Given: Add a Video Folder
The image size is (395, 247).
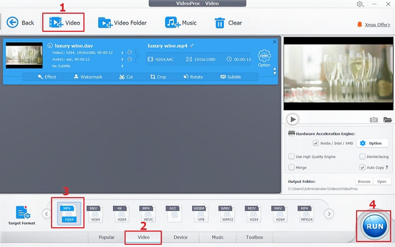Looking at the screenshot, I should (x=122, y=23).
